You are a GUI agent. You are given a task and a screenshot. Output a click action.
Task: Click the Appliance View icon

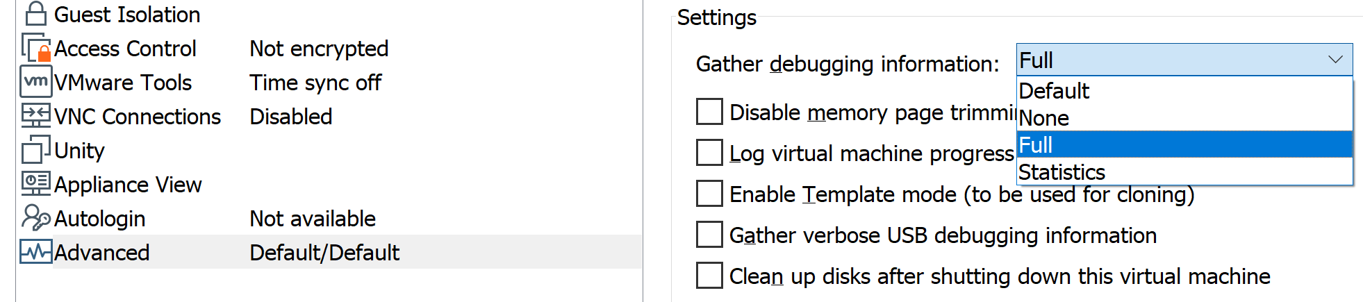[x=36, y=184]
